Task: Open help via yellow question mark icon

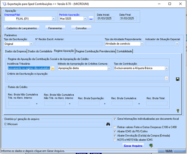Action: [x=178, y=111]
